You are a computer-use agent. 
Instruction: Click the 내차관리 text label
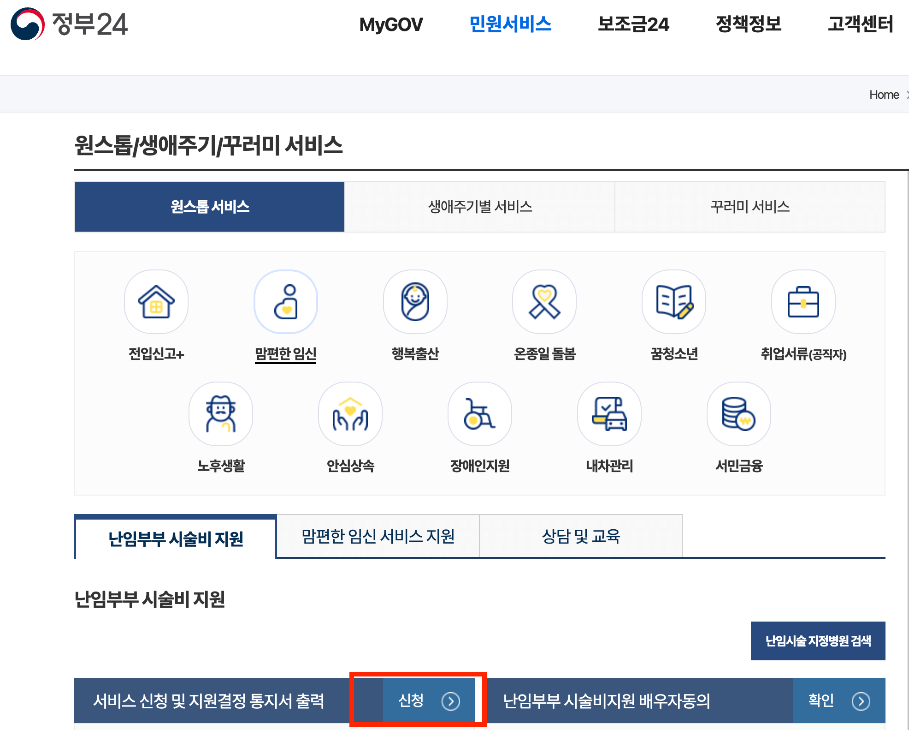click(609, 466)
